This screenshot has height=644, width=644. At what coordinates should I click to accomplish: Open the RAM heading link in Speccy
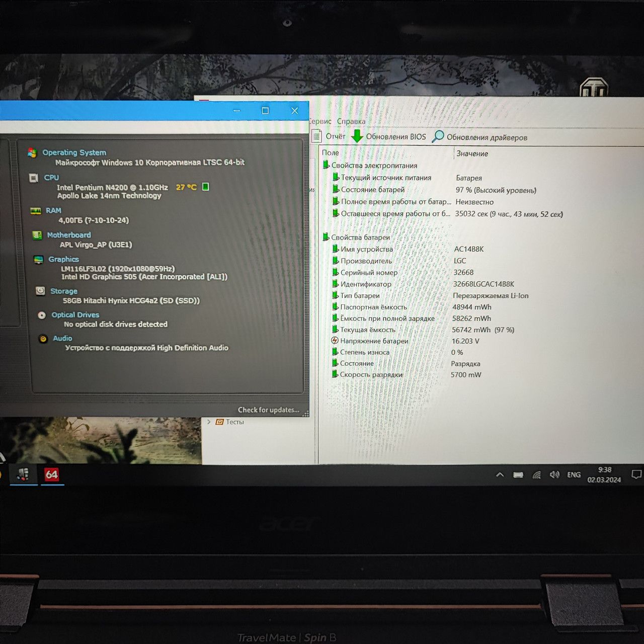(53, 210)
